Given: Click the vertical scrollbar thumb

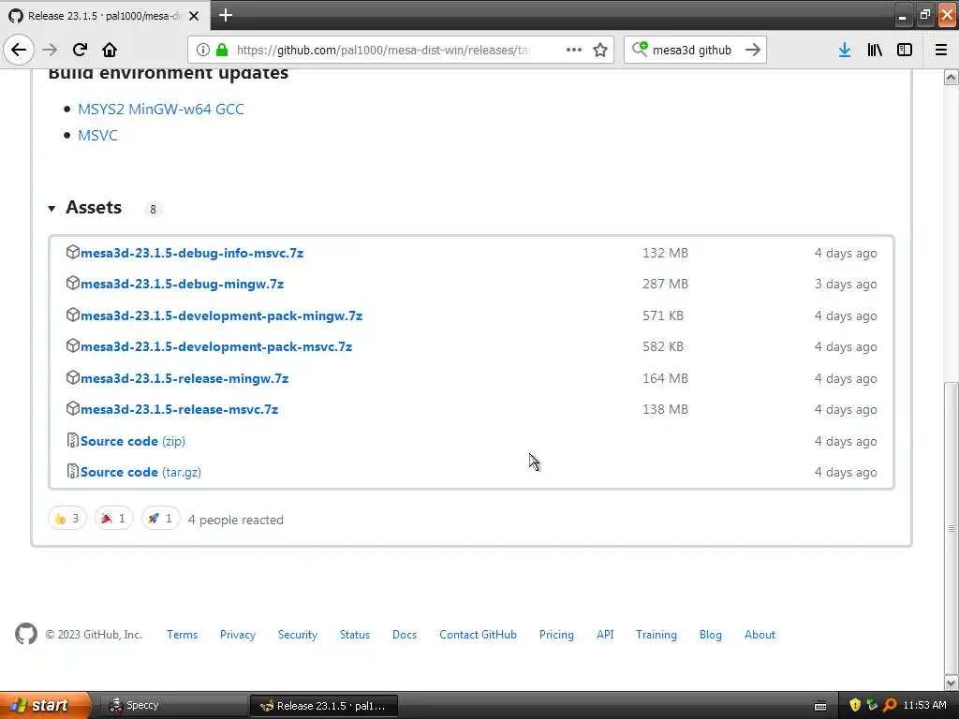Looking at the screenshot, I should point(952,527).
